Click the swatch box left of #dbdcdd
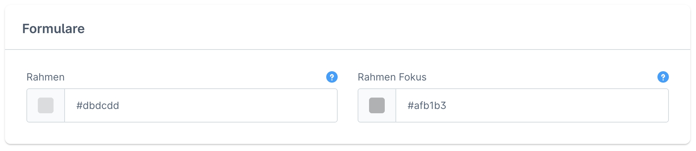 [x=46, y=105]
